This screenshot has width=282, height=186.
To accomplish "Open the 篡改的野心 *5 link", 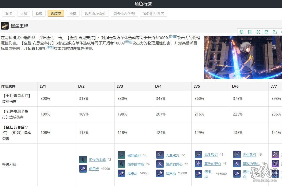I will (251, 164).
